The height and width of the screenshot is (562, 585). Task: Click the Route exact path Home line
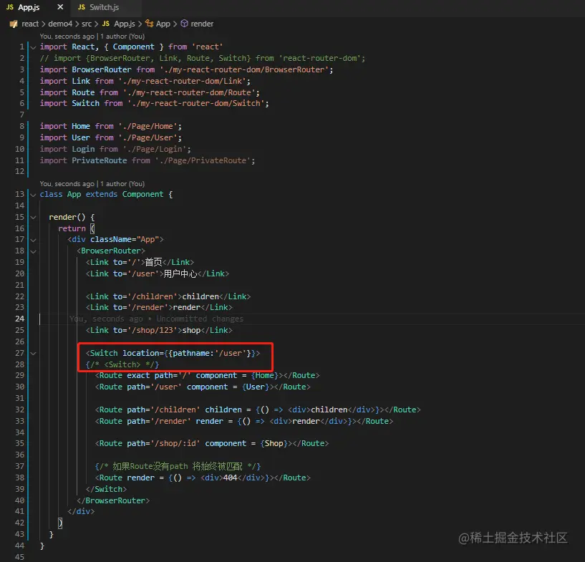coord(208,376)
